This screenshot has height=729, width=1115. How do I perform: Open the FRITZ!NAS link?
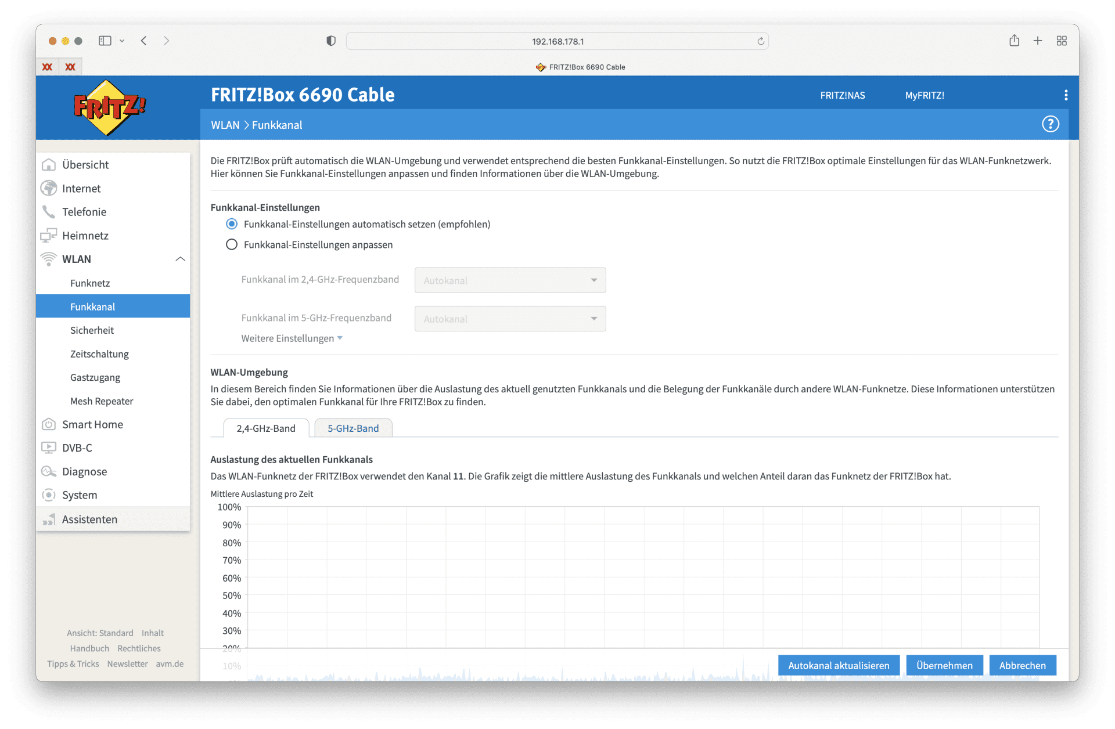(842, 95)
